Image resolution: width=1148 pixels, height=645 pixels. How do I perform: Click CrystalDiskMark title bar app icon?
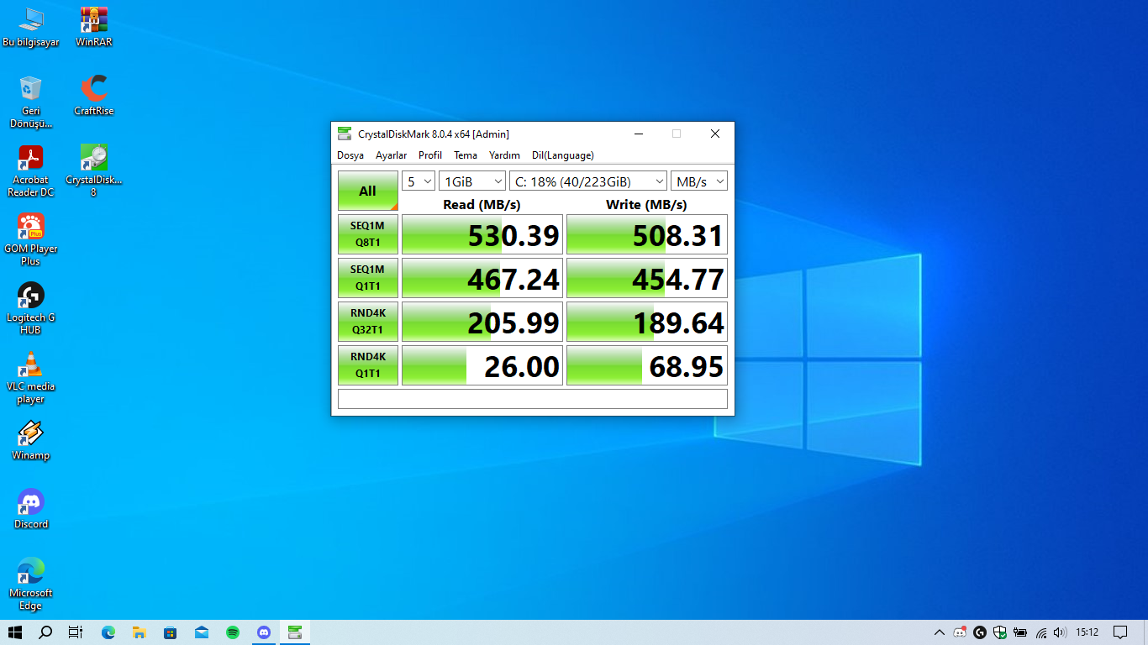(x=345, y=134)
